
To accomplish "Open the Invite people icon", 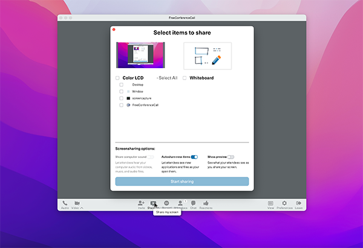I will [x=141, y=203].
